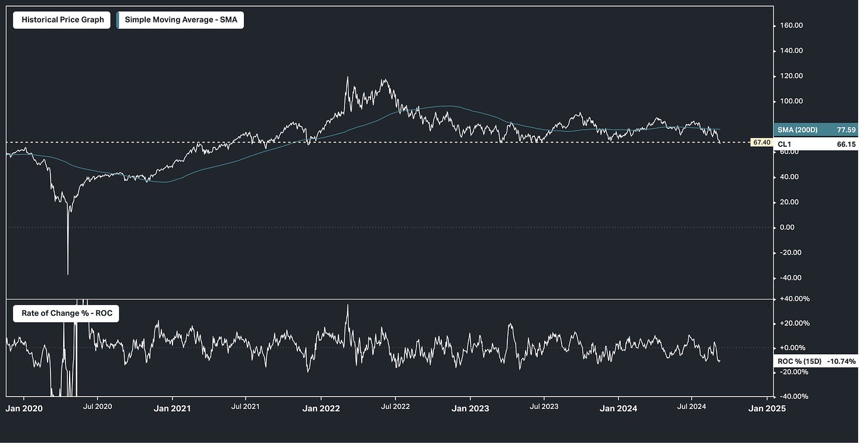Click the CL1 66.15 price tag
This screenshot has width=866, height=447.
point(815,144)
